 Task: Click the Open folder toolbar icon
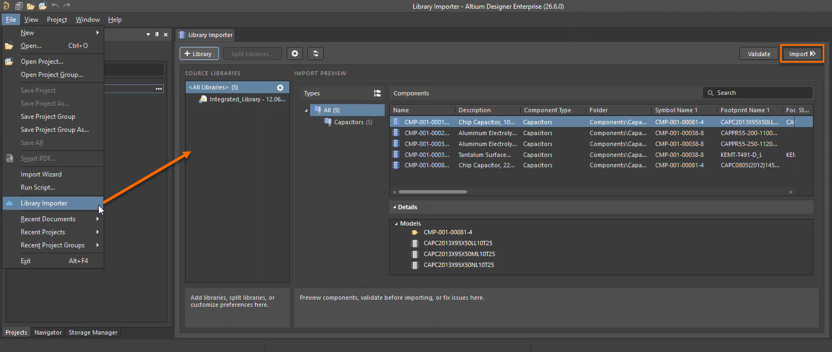31,7
